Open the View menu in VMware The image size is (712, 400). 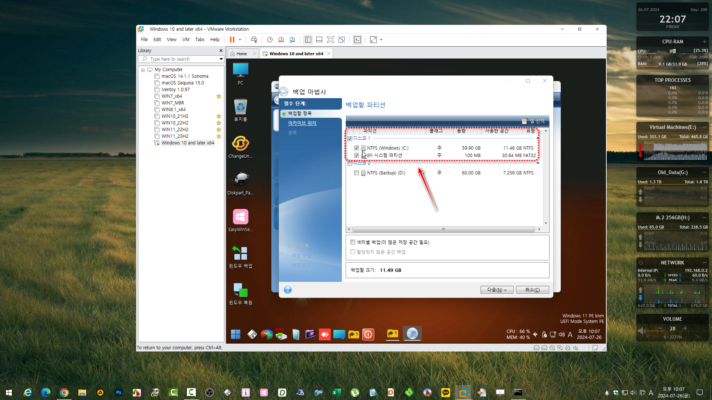(172, 40)
